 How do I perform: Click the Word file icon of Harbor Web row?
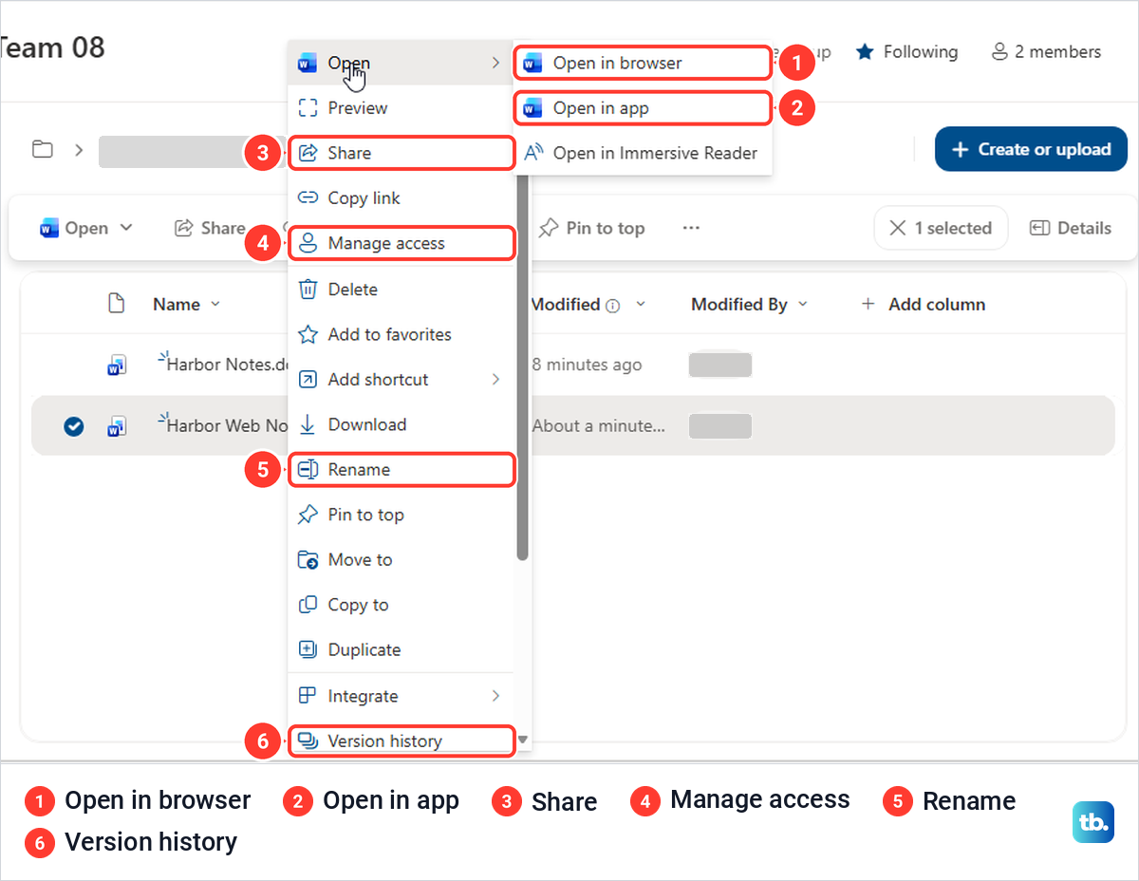[x=117, y=426]
